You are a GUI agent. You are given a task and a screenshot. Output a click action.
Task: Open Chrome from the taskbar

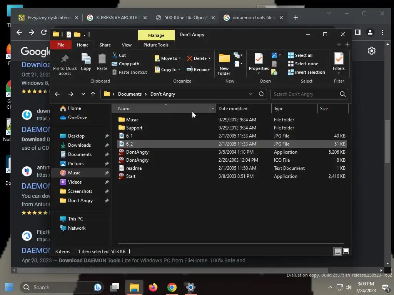(x=172, y=287)
